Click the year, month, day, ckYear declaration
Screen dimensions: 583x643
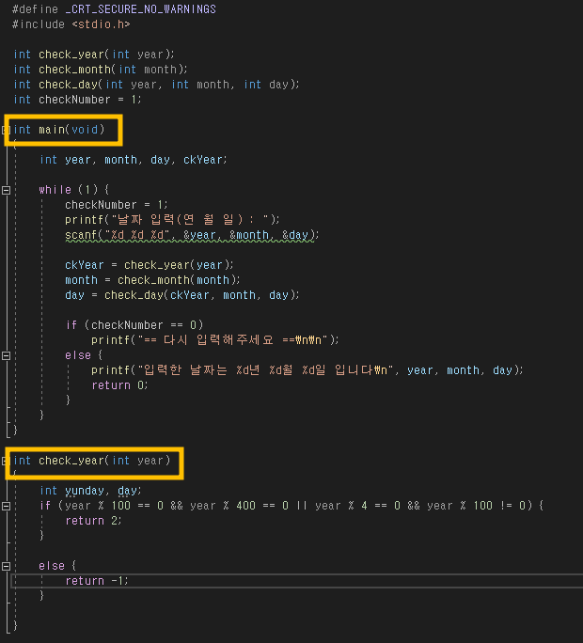pyautogui.click(x=134, y=160)
